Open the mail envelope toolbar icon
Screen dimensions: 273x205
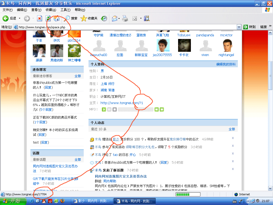115,18
